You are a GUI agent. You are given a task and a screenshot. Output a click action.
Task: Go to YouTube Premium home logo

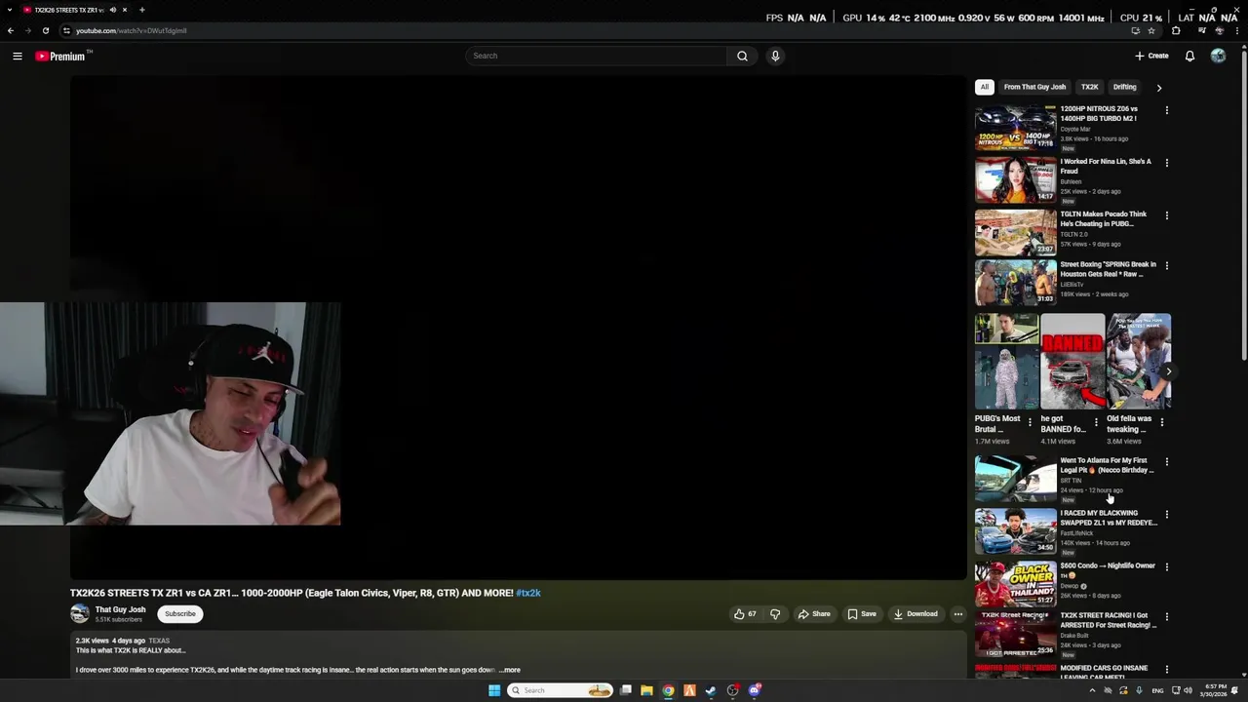(x=61, y=56)
